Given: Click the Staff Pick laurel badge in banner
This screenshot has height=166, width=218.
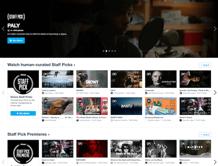Looking at the screenshot, I should point(16,17).
